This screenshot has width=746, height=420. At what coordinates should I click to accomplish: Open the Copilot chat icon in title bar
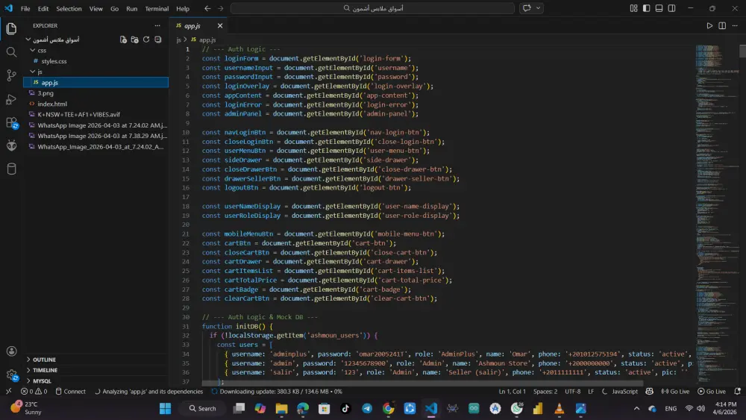[x=527, y=8]
